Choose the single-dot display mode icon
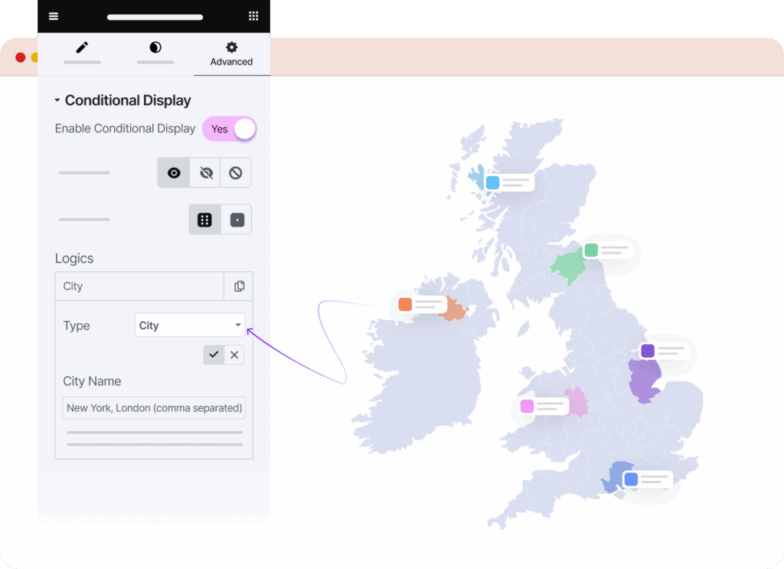The image size is (784, 569). (x=236, y=219)
